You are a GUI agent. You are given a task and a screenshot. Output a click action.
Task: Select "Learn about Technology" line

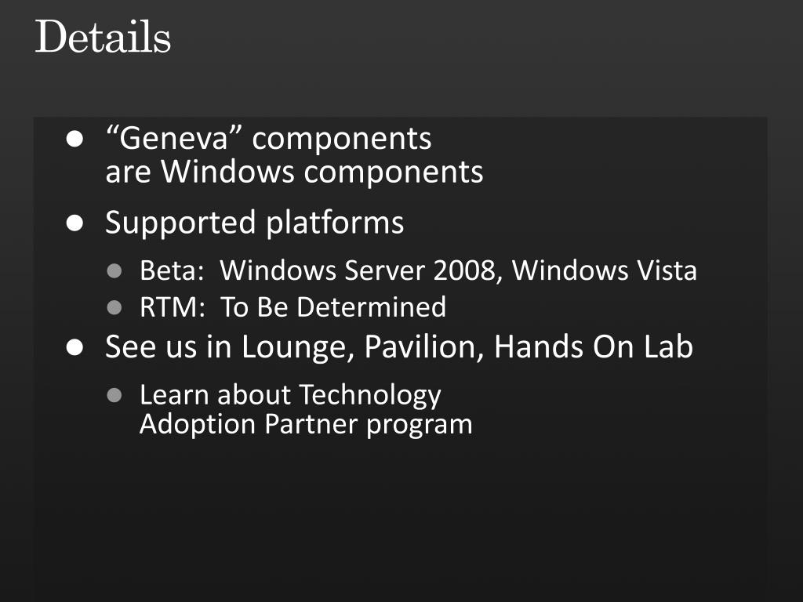pos(290,396)
